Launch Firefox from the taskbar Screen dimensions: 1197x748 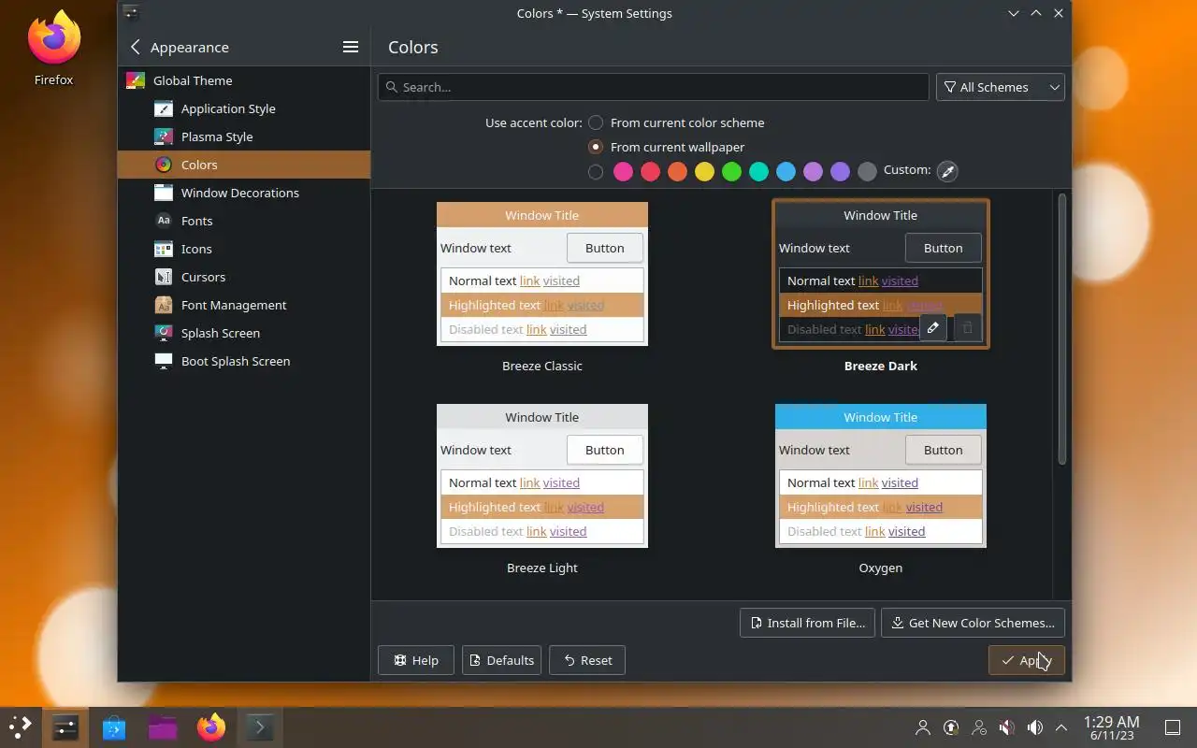[211, 726]
